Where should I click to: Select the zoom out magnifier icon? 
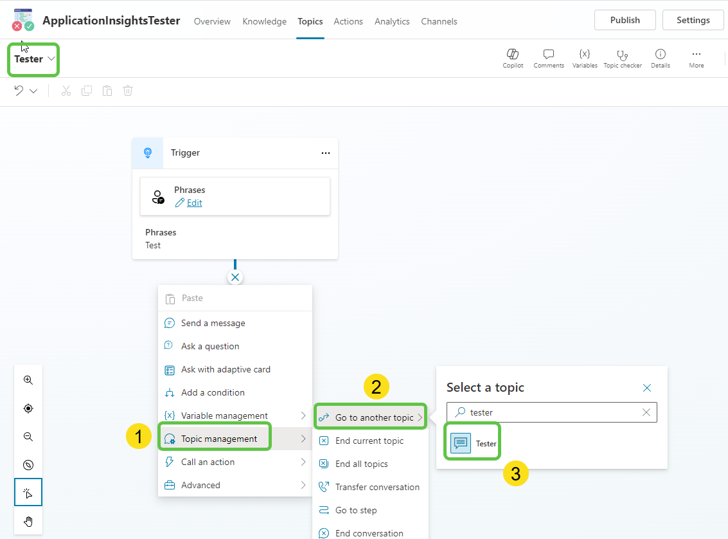[x=28, y=437]
